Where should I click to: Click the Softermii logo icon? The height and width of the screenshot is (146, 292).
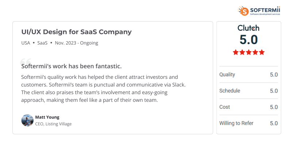(243, 10)
